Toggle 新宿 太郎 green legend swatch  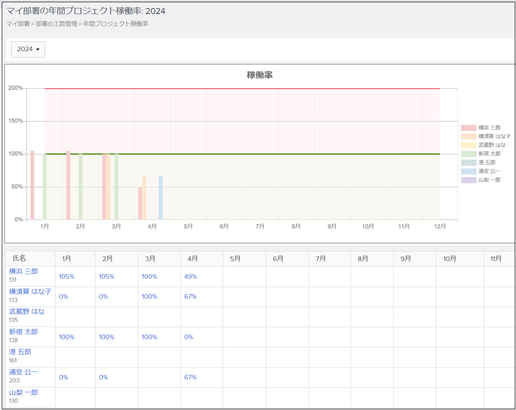tap(468, 154)
